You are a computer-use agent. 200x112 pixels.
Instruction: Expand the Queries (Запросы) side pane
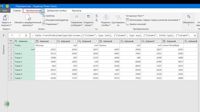pos(3,35)
